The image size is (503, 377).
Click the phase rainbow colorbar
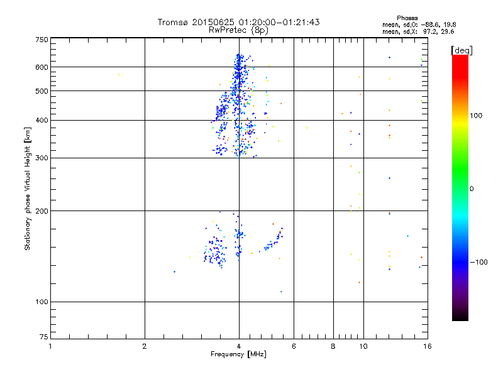point(460,187)
